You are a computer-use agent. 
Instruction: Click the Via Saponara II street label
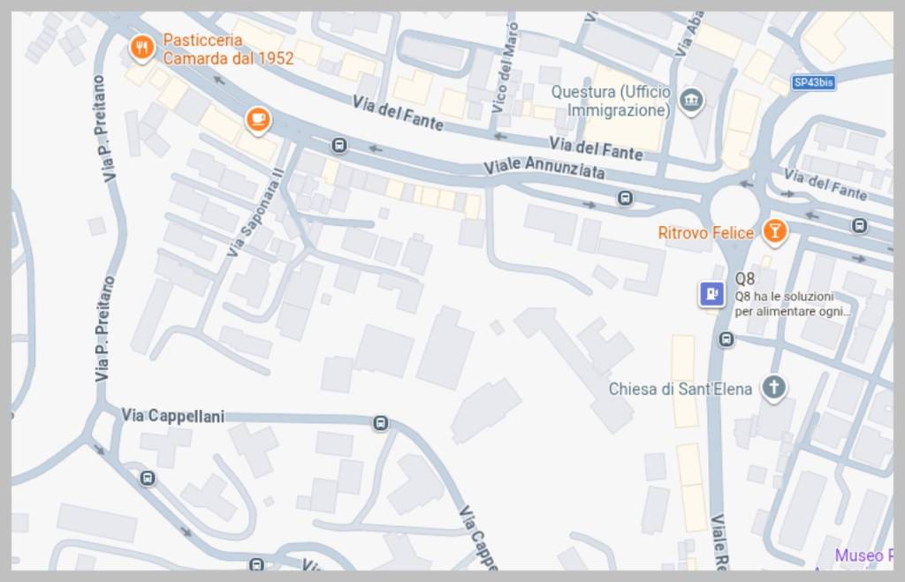click(x=255, y=212)
